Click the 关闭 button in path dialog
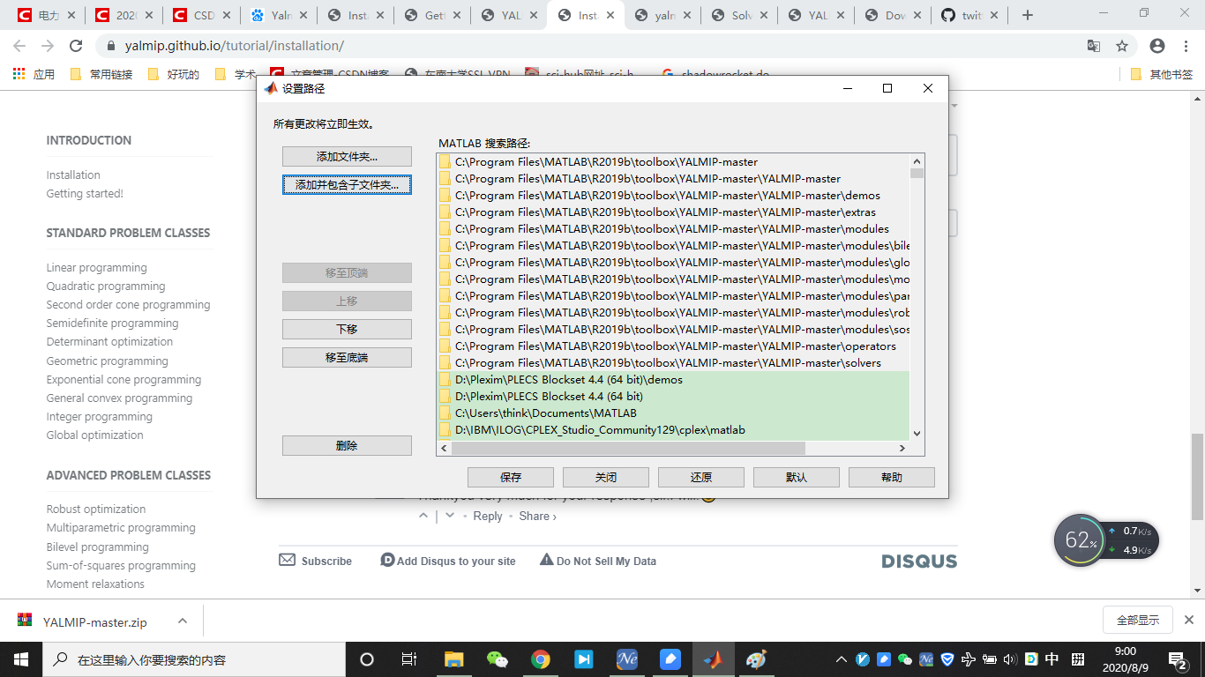The image size is (1205, 677). (606, 477)
